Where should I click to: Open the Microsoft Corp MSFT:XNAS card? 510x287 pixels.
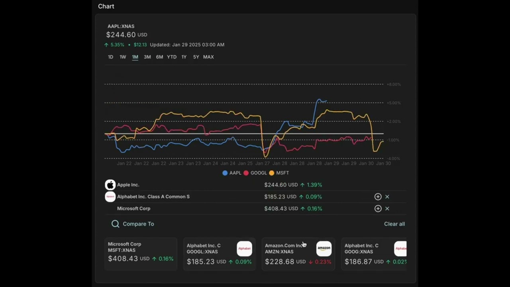tap(141, 254)
